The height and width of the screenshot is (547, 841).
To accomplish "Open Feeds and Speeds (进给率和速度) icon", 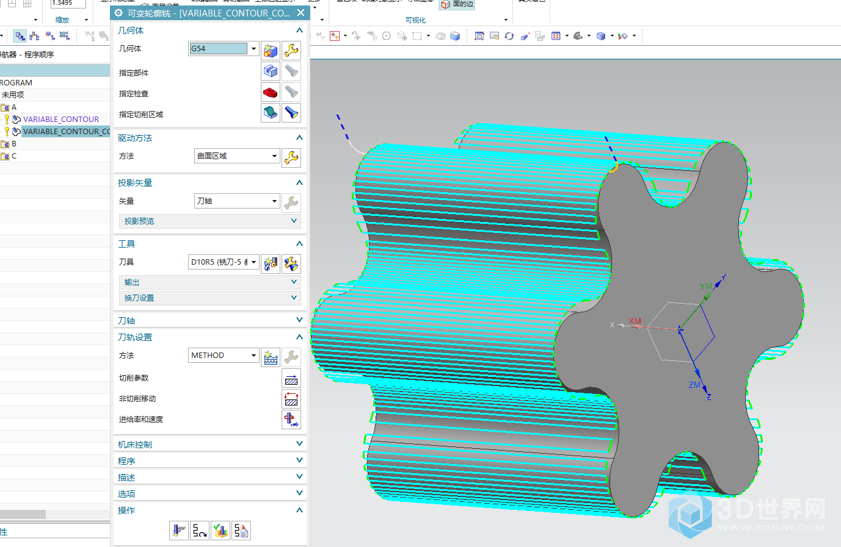I will click(x=291, y=420).
